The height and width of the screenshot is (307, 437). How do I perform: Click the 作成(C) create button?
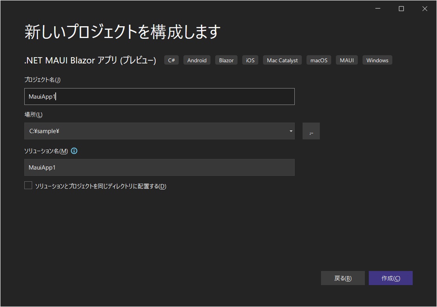coord(390,278)
